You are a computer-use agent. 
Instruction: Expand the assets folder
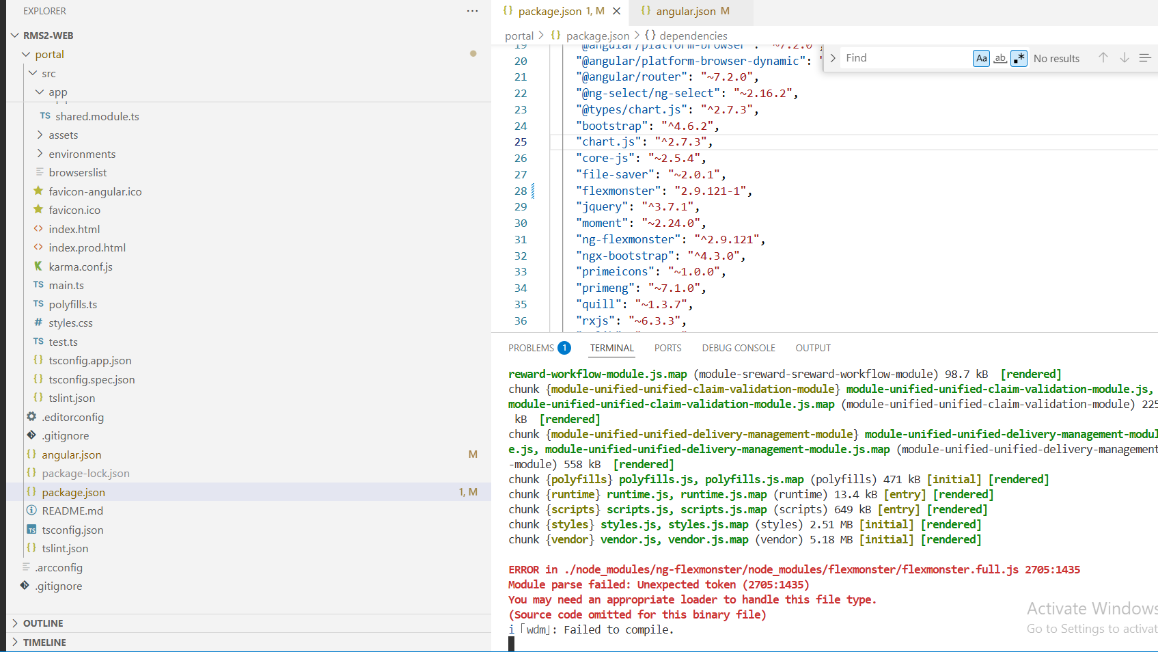pos(63,135)
